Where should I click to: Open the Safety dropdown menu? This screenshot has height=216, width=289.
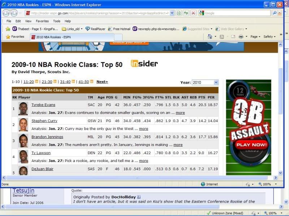tap(269, 37)
